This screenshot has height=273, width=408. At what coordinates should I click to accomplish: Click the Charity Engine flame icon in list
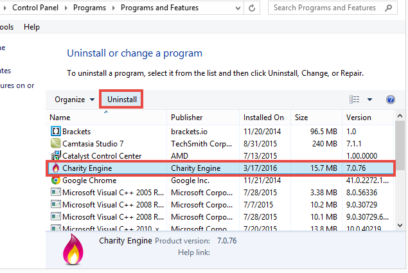[x=56, y=168]
